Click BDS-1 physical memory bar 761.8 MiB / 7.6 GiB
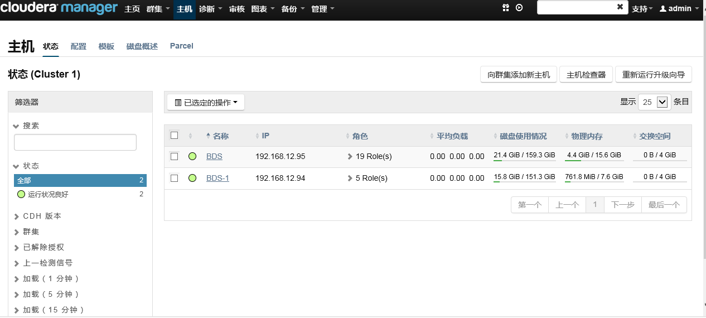 [x=594, y=177]
